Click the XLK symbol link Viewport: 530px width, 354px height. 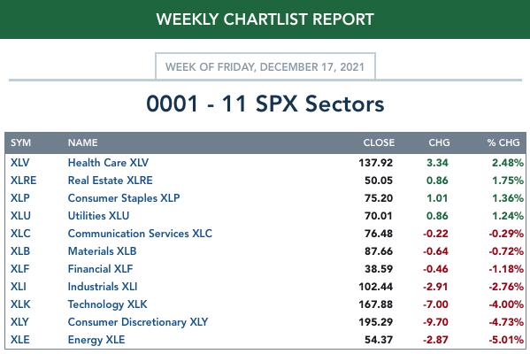point(20,304)
